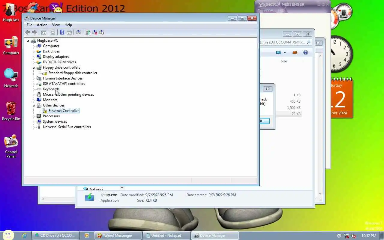Select the HughJass-PC root label
The width and height of the screenshot is (384, 240).
(x=48, y=40)
